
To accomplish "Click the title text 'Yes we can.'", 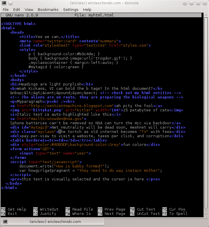I will [x=48, y=37].
